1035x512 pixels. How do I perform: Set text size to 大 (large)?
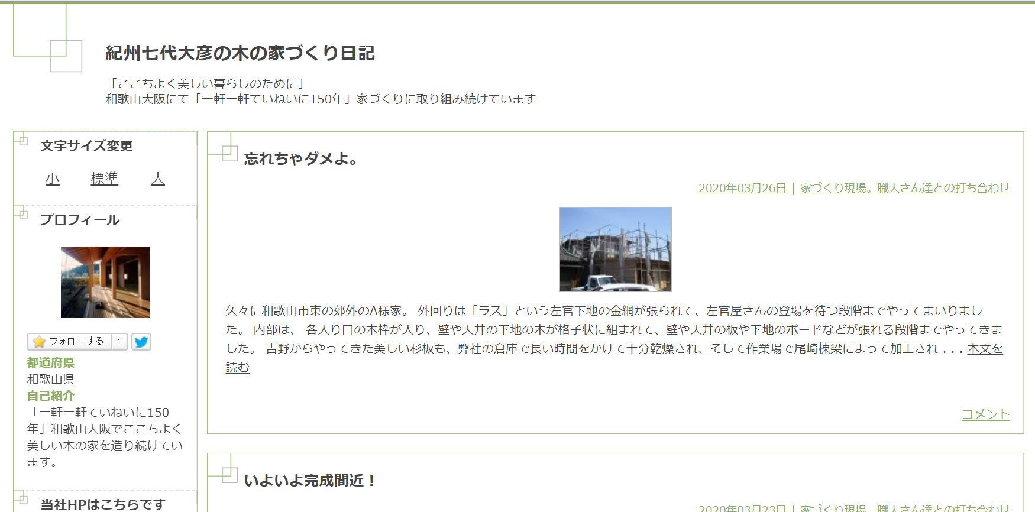tap(158, 179)
